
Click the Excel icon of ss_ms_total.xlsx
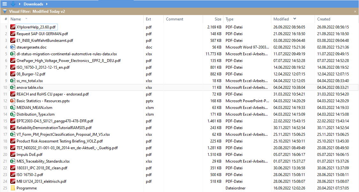pos(13,81)
